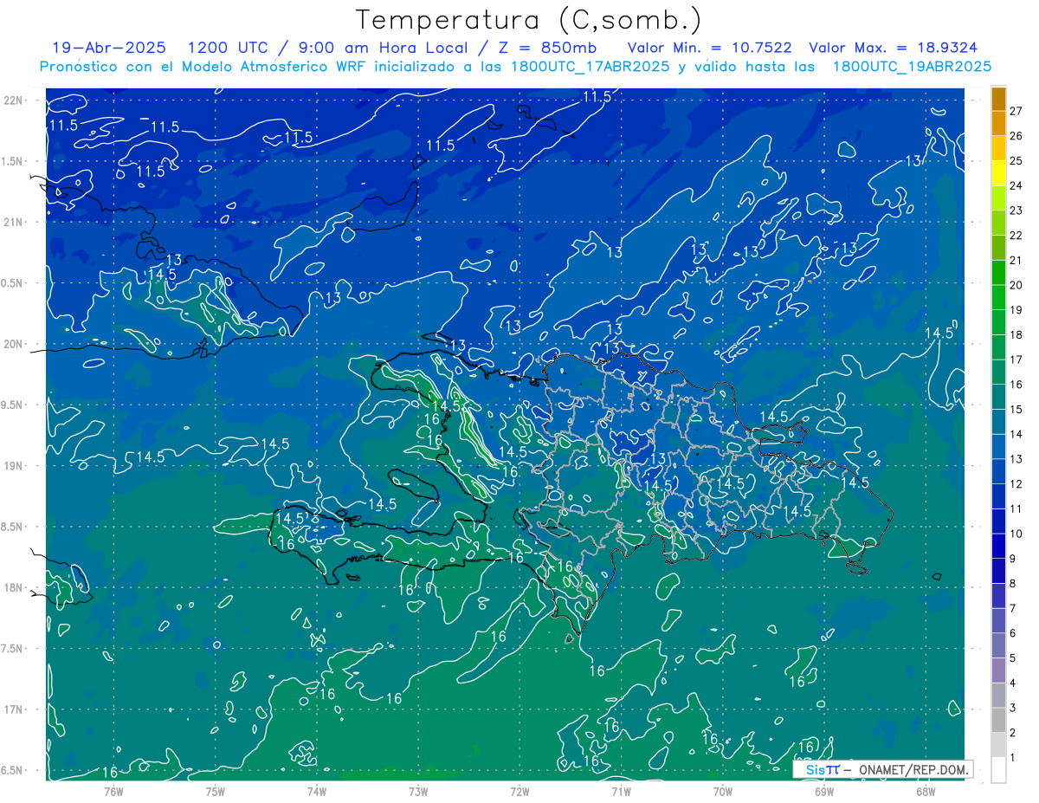Click the white swatch below the 1 label
The image size is (1039, 803).
click(x=998, y=769)
